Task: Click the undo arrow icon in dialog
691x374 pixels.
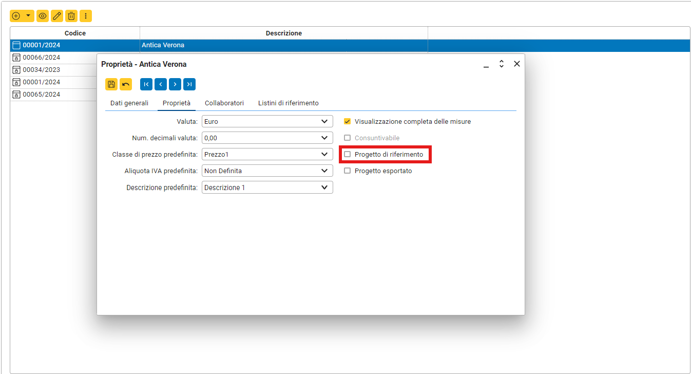Action: click(126, 84)
